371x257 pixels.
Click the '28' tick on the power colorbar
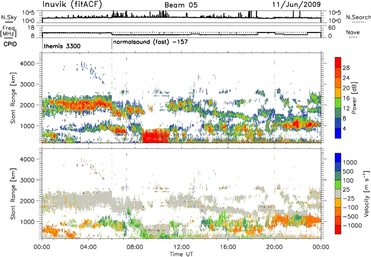(346, 68)
